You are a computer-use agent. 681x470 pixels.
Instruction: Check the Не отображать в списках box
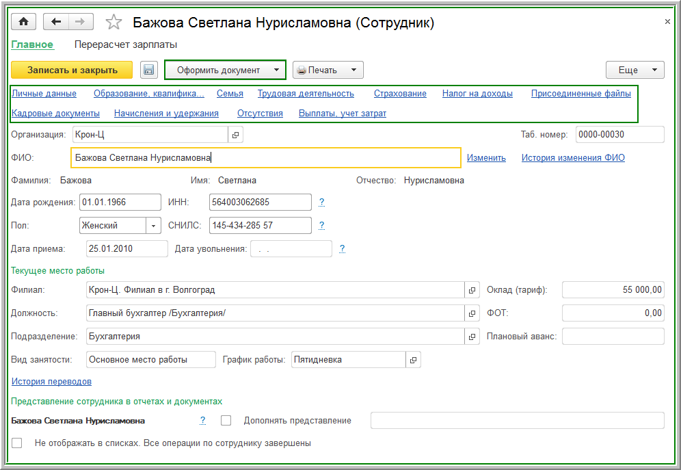click(x=17, y=443)
